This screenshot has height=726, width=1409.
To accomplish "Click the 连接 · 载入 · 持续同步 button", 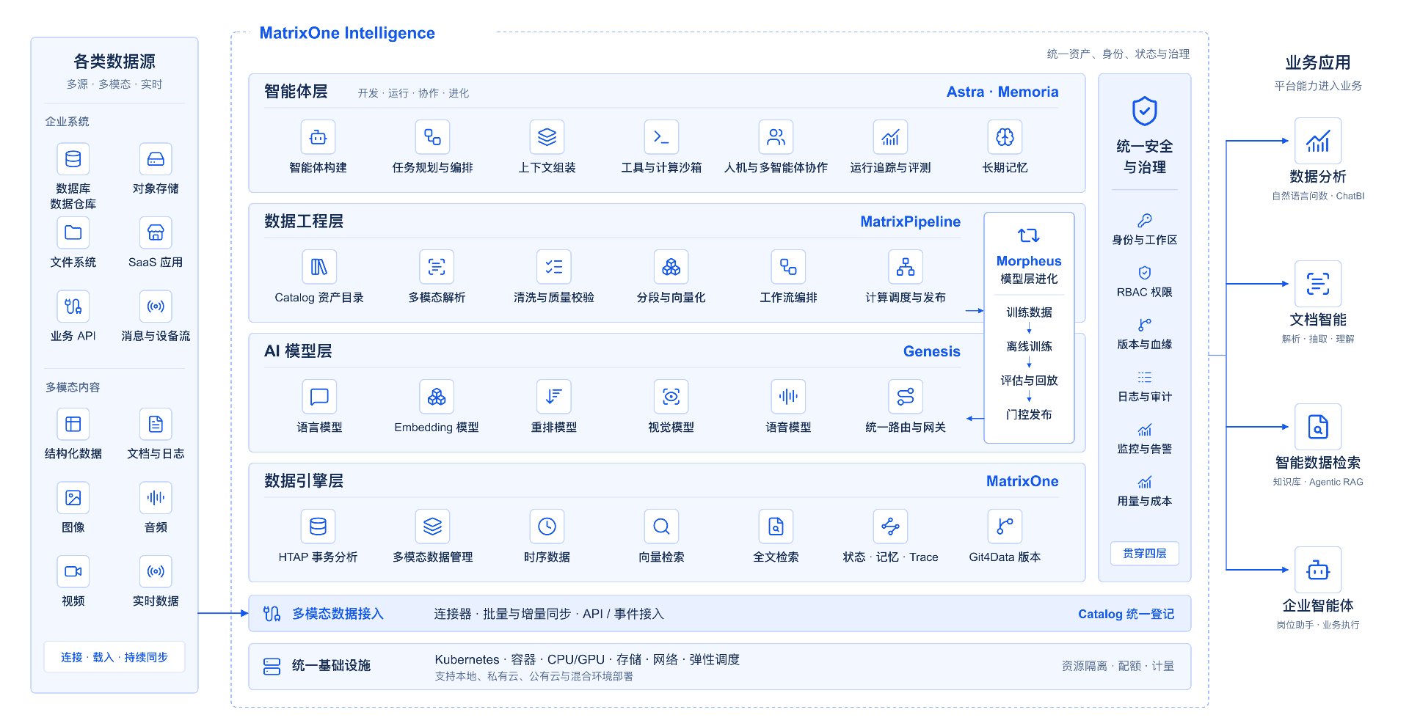I will [114, 657].
